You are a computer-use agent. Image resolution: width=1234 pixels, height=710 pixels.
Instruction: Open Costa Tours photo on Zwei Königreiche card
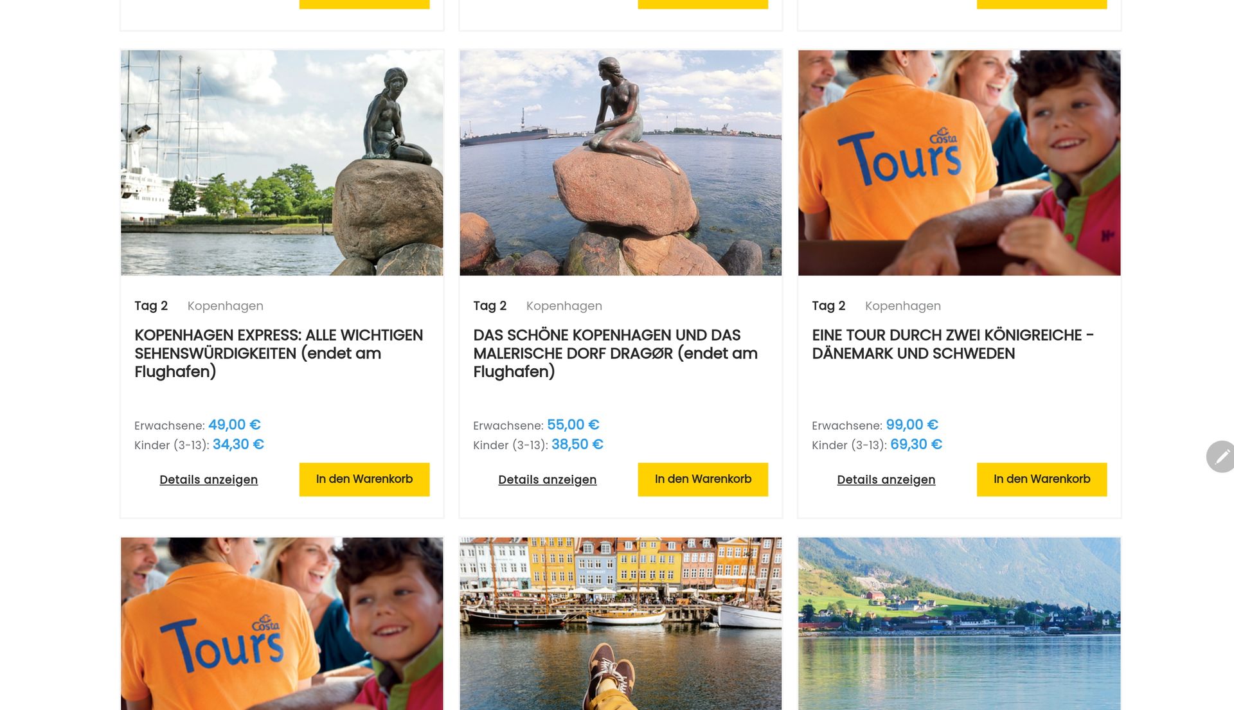pyautogui.click(x=960, y=163)
